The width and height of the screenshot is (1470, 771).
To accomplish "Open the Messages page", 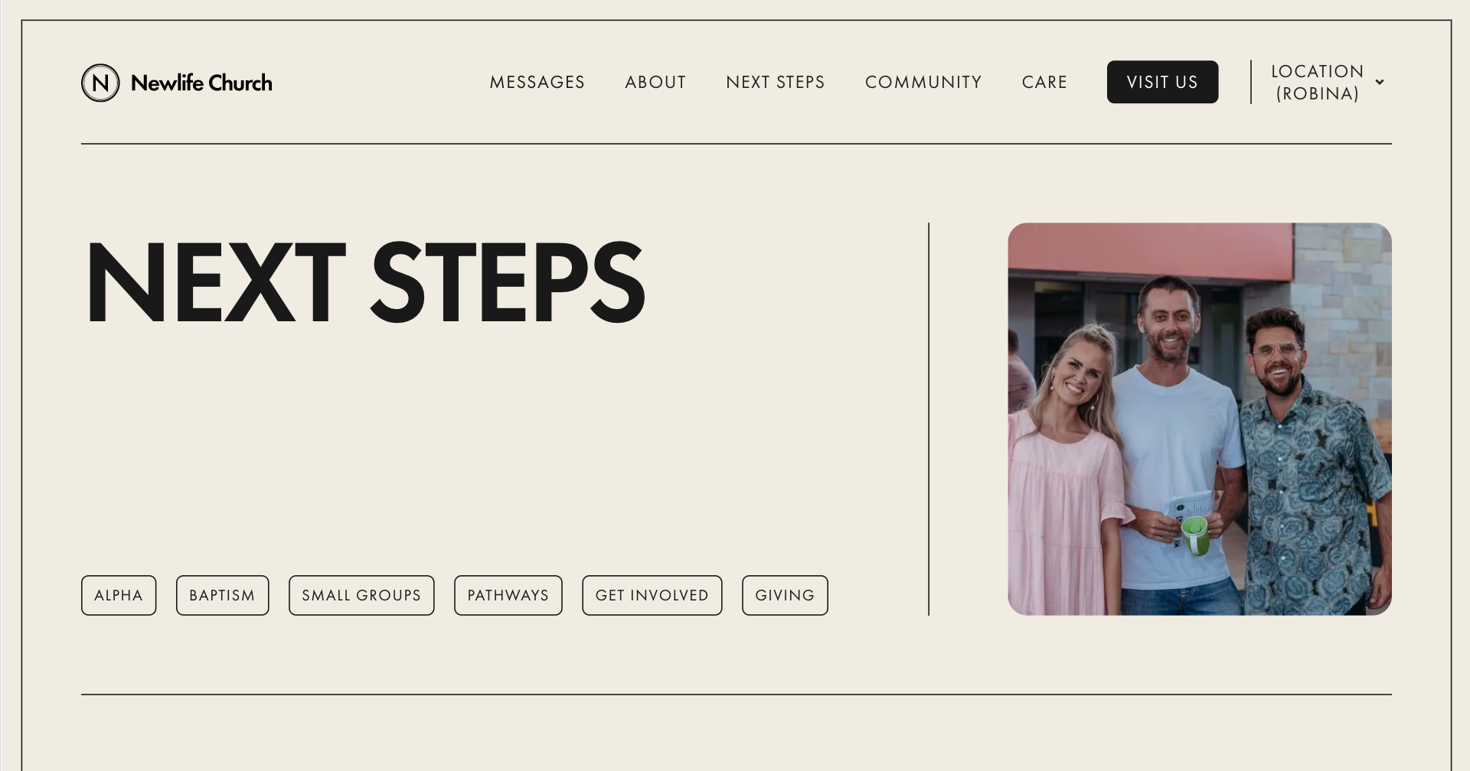I will pyautogui.click(x=537, y=82).
